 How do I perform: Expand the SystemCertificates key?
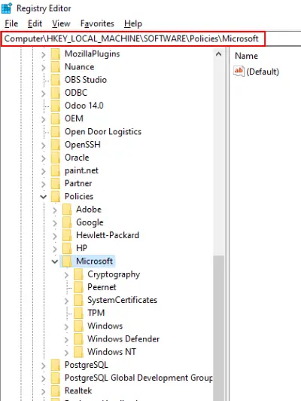(66, 301)
